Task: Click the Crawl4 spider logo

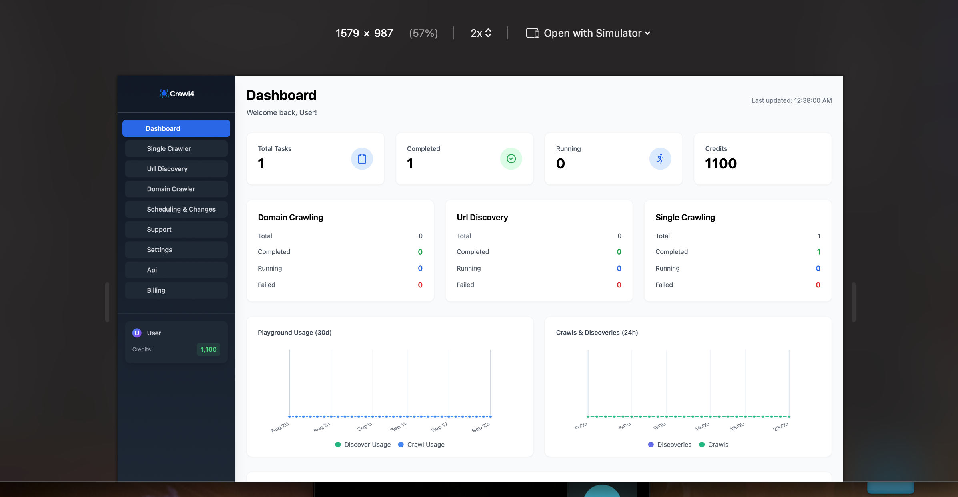Action: pyautogui.click(x=164, y=94)
